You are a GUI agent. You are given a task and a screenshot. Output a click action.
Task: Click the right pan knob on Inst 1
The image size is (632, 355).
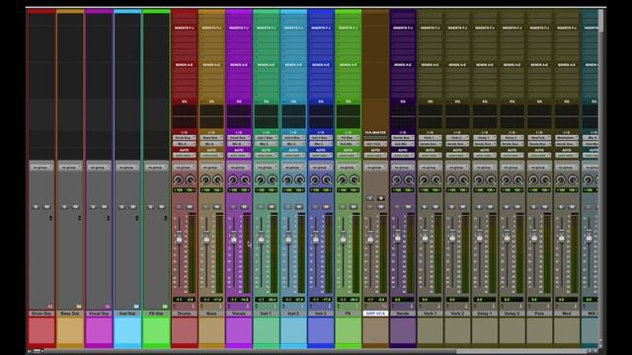273,179
